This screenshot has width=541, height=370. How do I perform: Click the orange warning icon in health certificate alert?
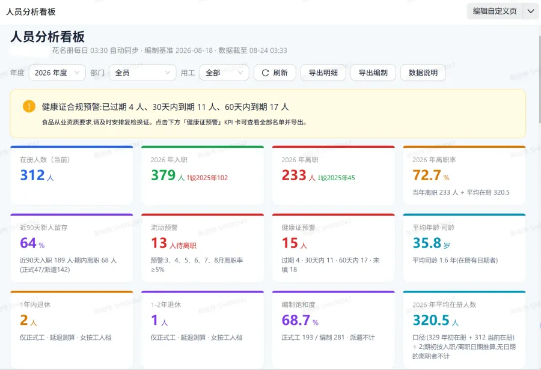29,106
